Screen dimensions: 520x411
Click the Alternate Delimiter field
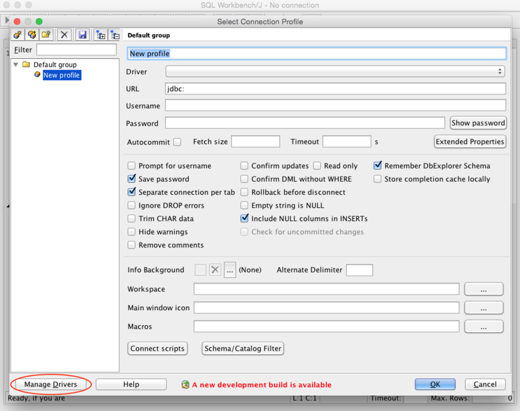[x=360, y=270]
